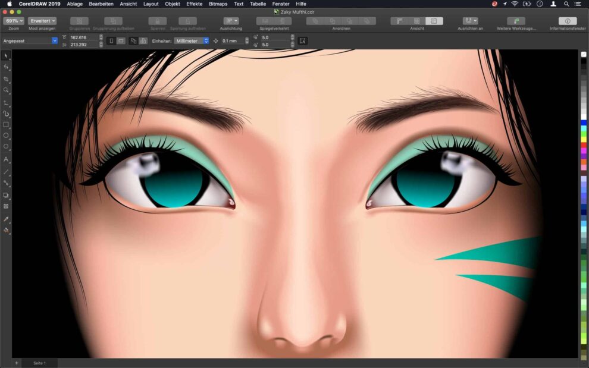The height and width of the screenshot is (368, 589).
Task: Select the Polygon tool
Action: [x=5, y=146]
